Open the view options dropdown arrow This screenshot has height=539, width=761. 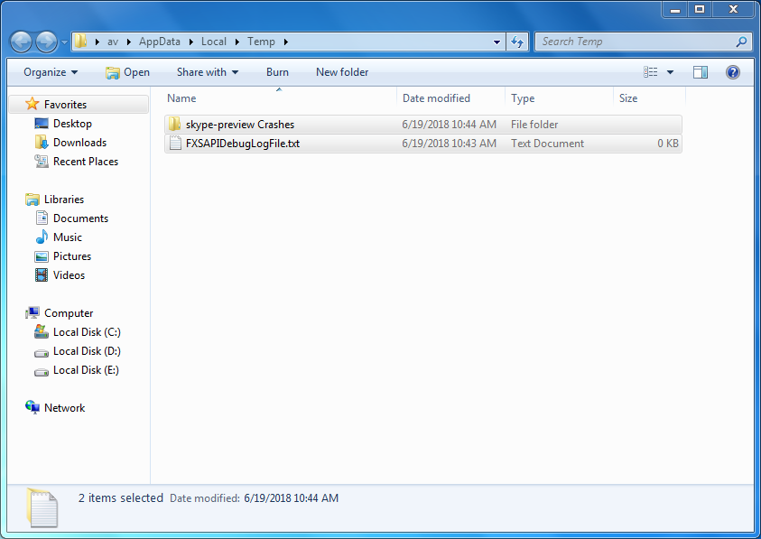(x=670, y=72)
